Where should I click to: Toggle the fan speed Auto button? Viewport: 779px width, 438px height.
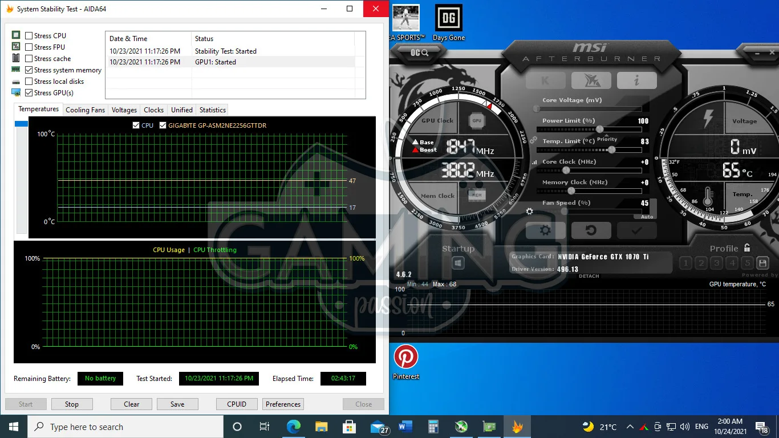coord(647,217)
